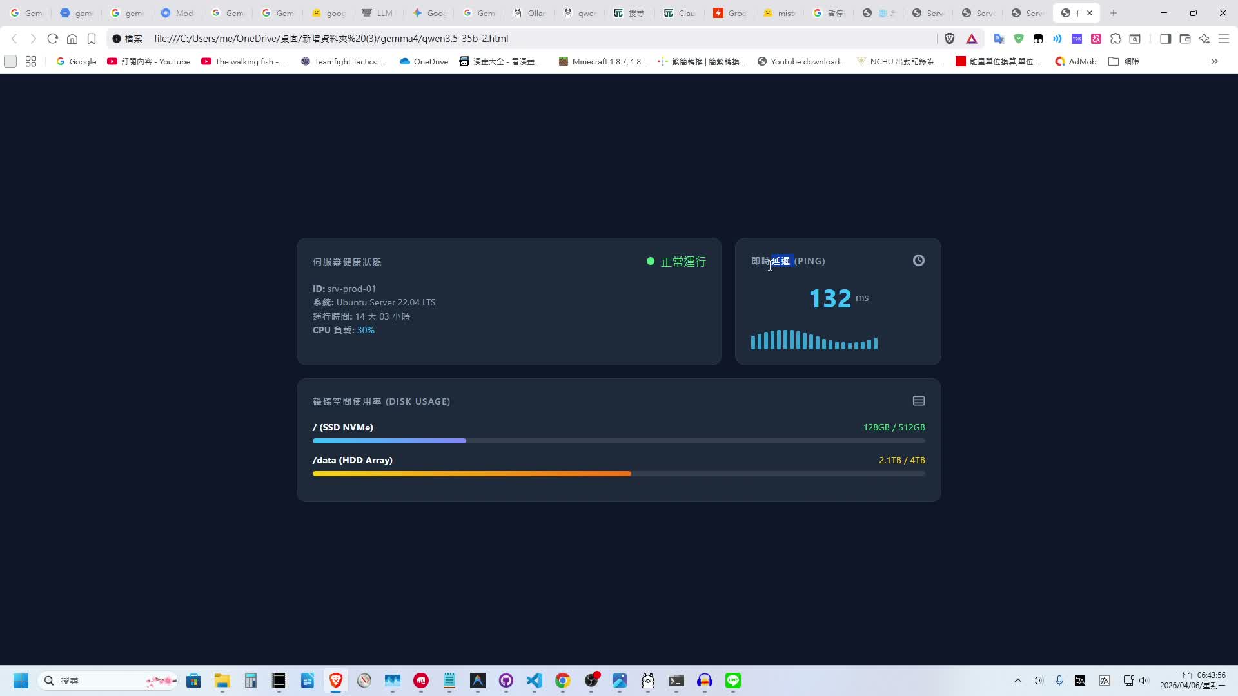Open the Google Translate extension icon
Screen dimensions: 1238x696
click(999, 39)
